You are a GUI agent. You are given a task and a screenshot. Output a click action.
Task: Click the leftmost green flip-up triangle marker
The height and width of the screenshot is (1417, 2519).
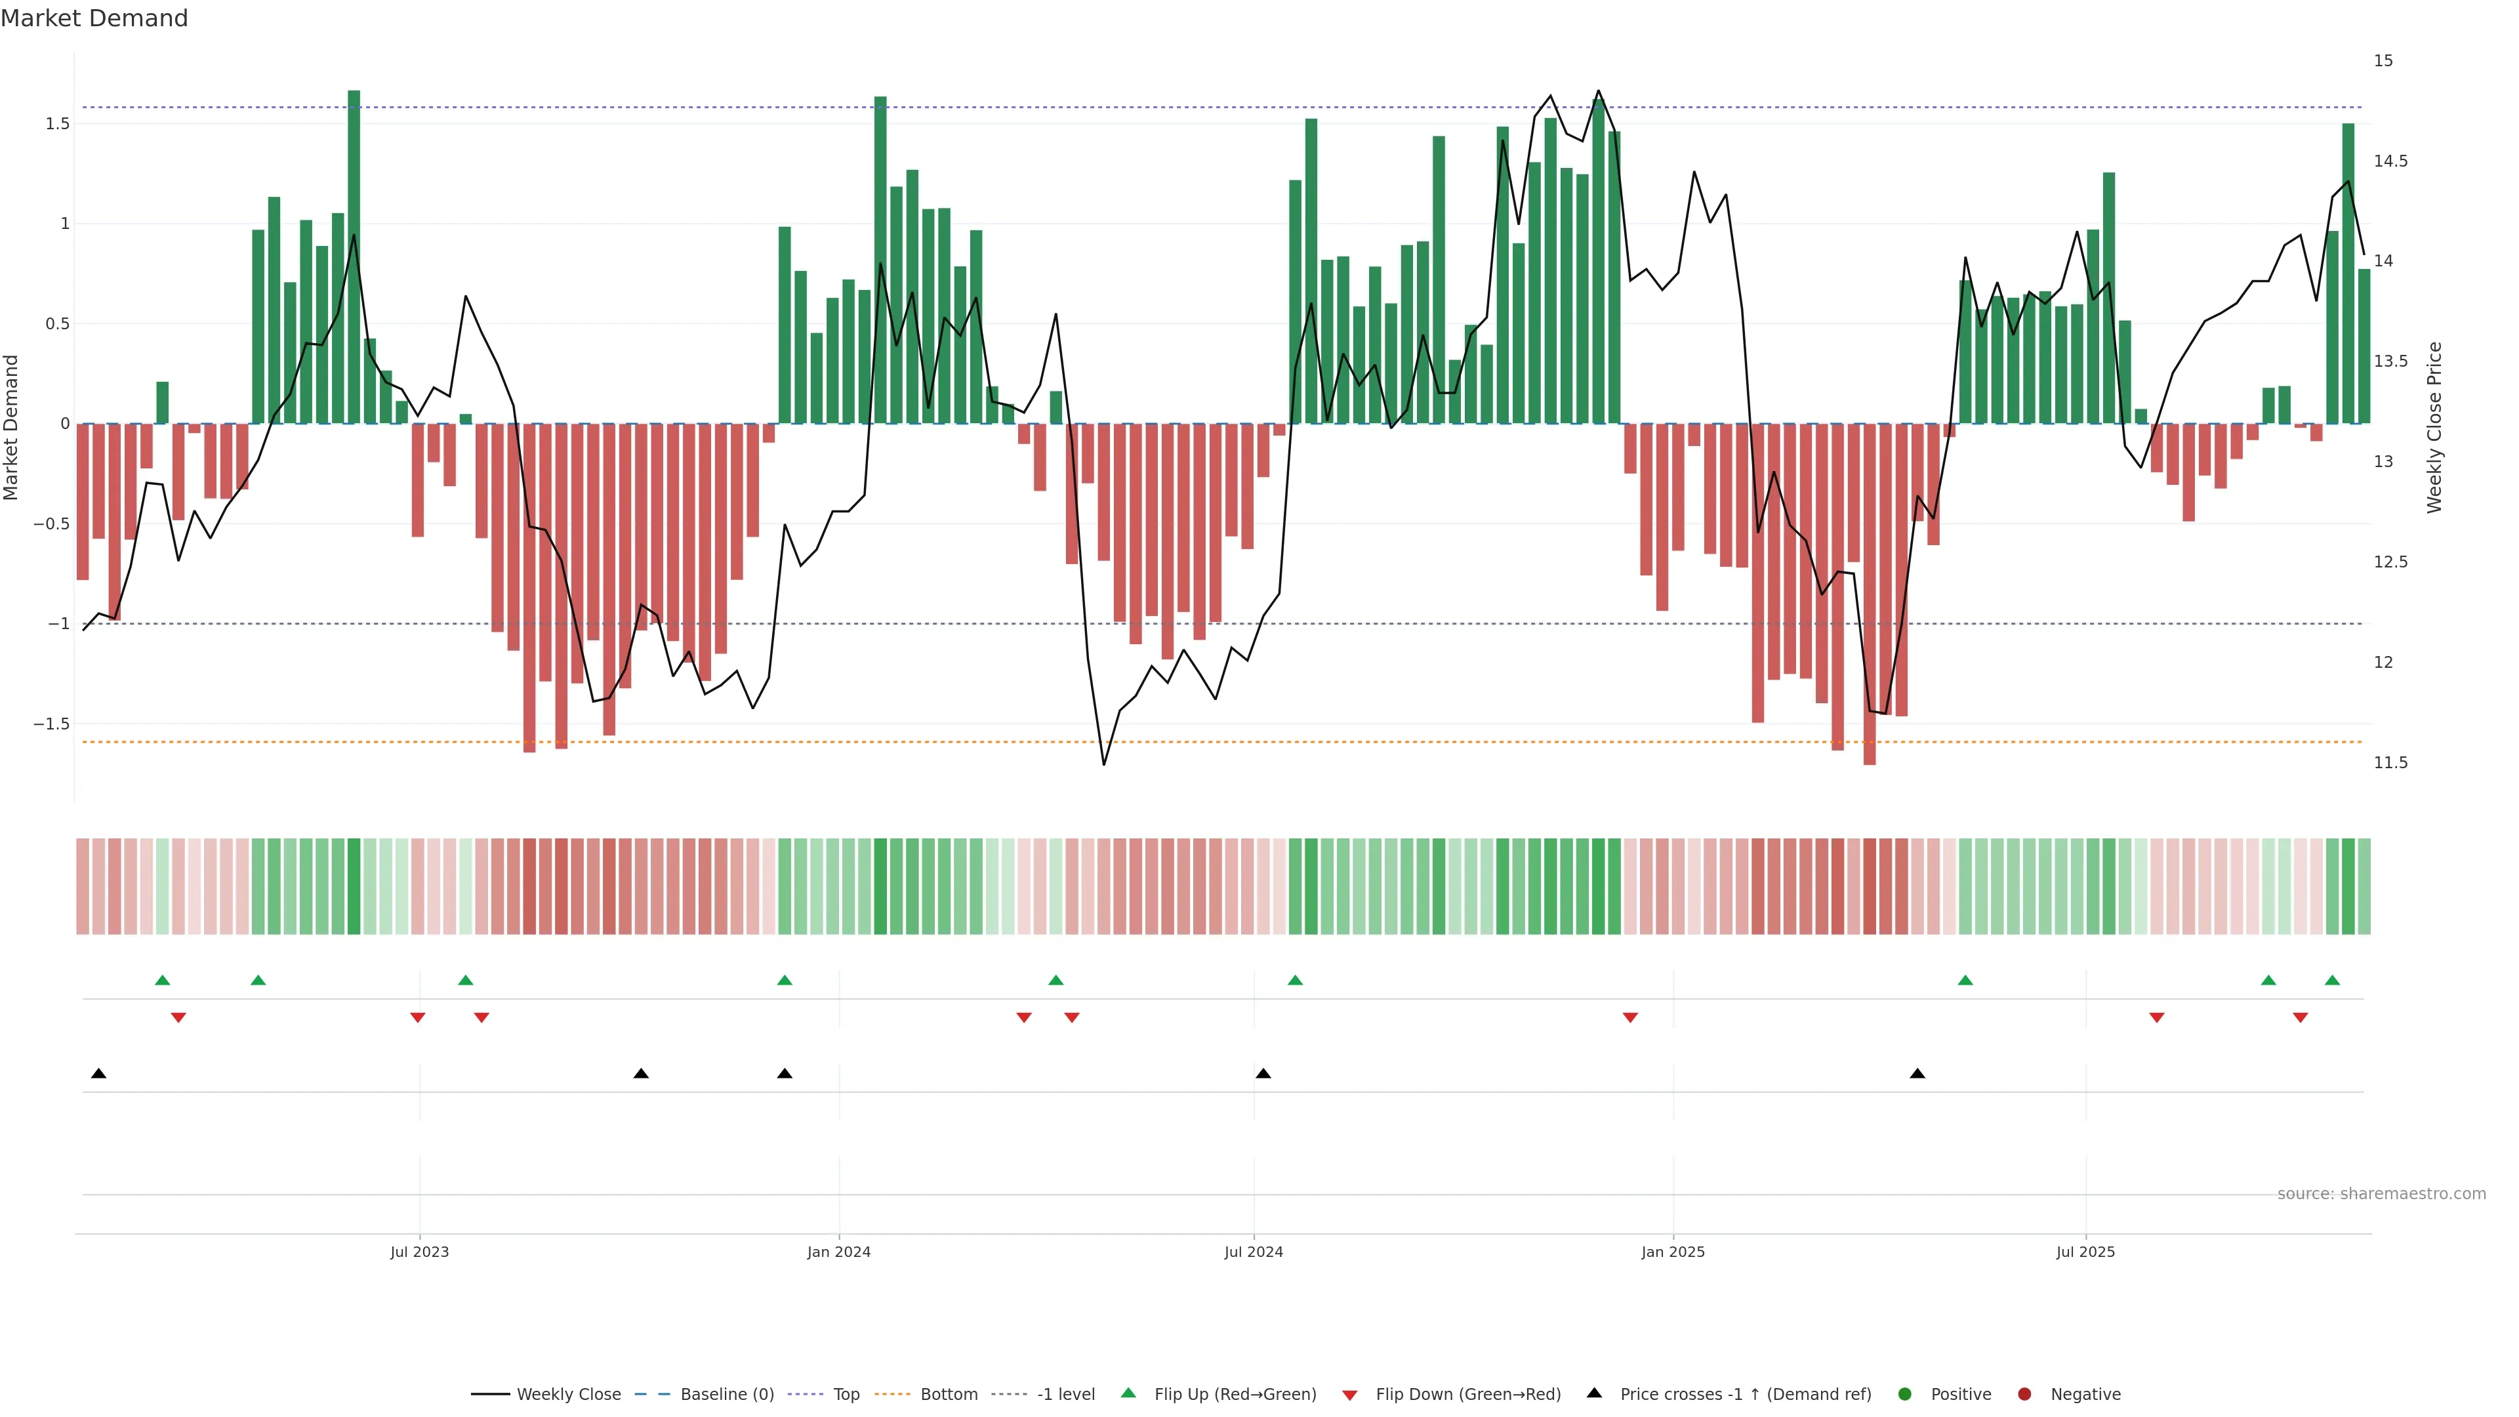162,980
